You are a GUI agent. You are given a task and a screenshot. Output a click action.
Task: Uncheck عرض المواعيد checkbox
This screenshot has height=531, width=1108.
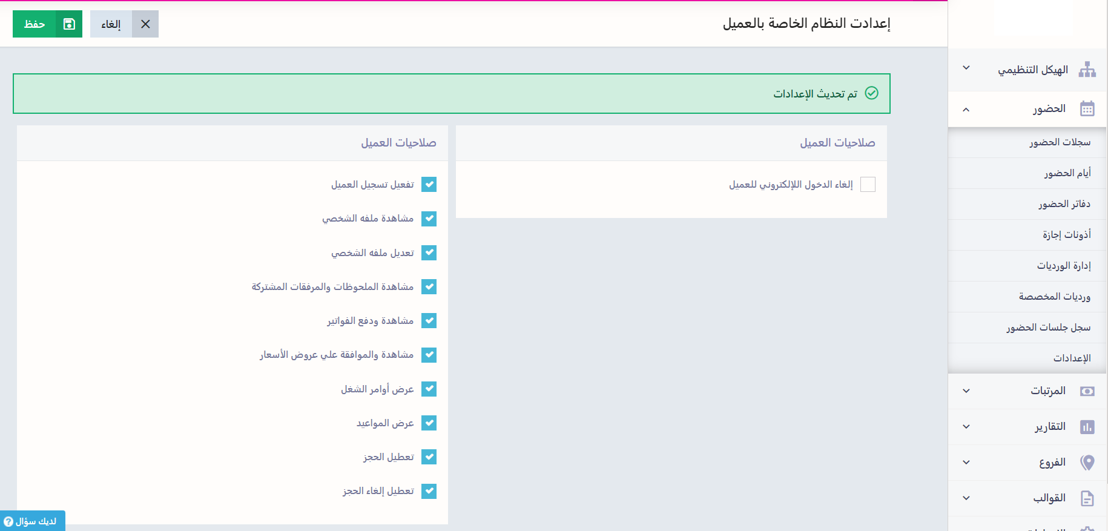click(429, 423)
